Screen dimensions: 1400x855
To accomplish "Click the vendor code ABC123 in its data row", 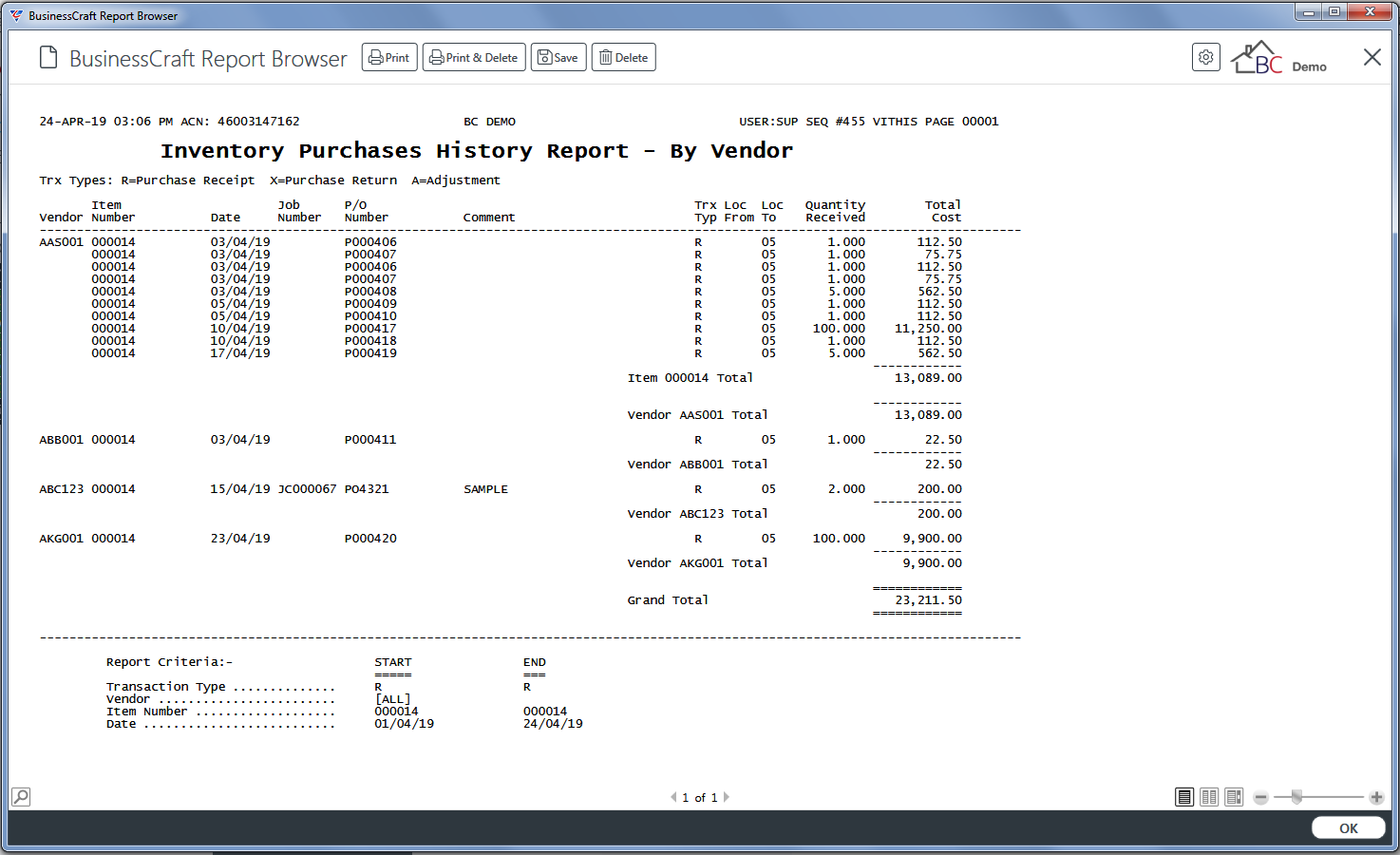I will 62,489.
